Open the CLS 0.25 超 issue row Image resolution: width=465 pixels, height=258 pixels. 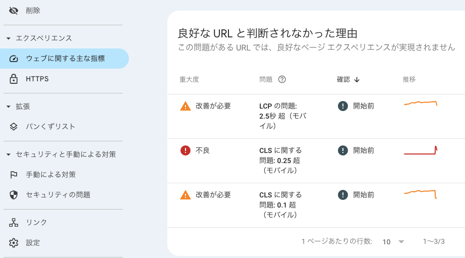316,161
